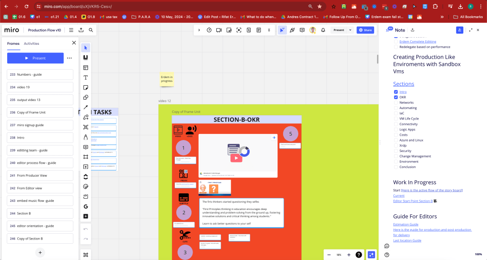
Task: Select the Pen drawing tool
Action: [86, 137]
